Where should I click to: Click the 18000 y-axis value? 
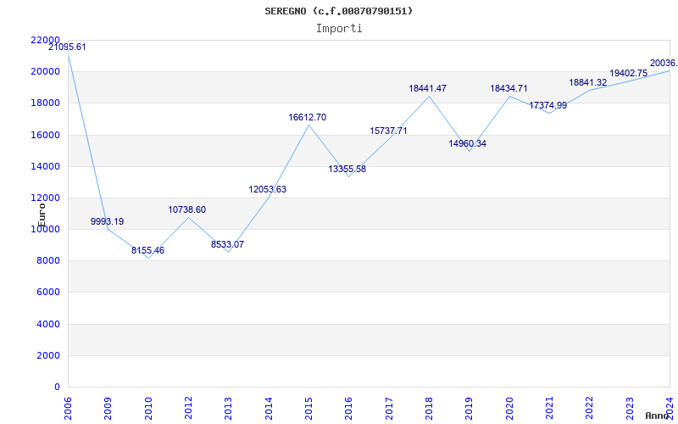[45, 103]
